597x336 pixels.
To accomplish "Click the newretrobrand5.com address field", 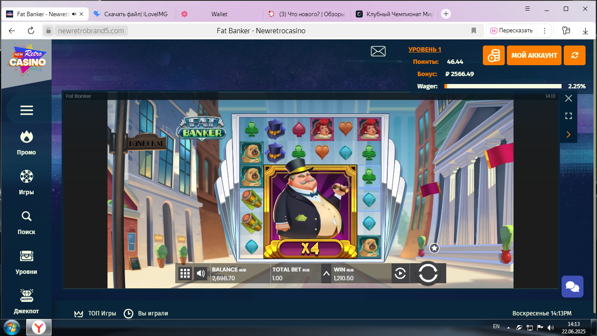I will pyautogui.click(x=91, y=31).
